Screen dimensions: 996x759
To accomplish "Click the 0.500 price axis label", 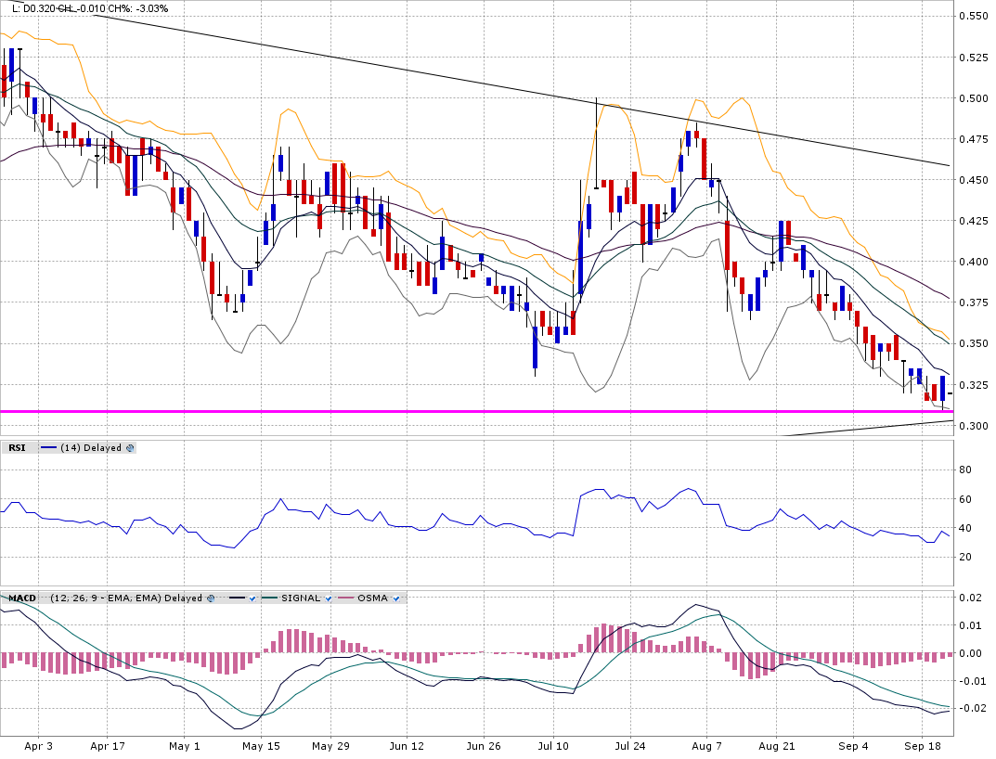I will click(x=973, y=98).
